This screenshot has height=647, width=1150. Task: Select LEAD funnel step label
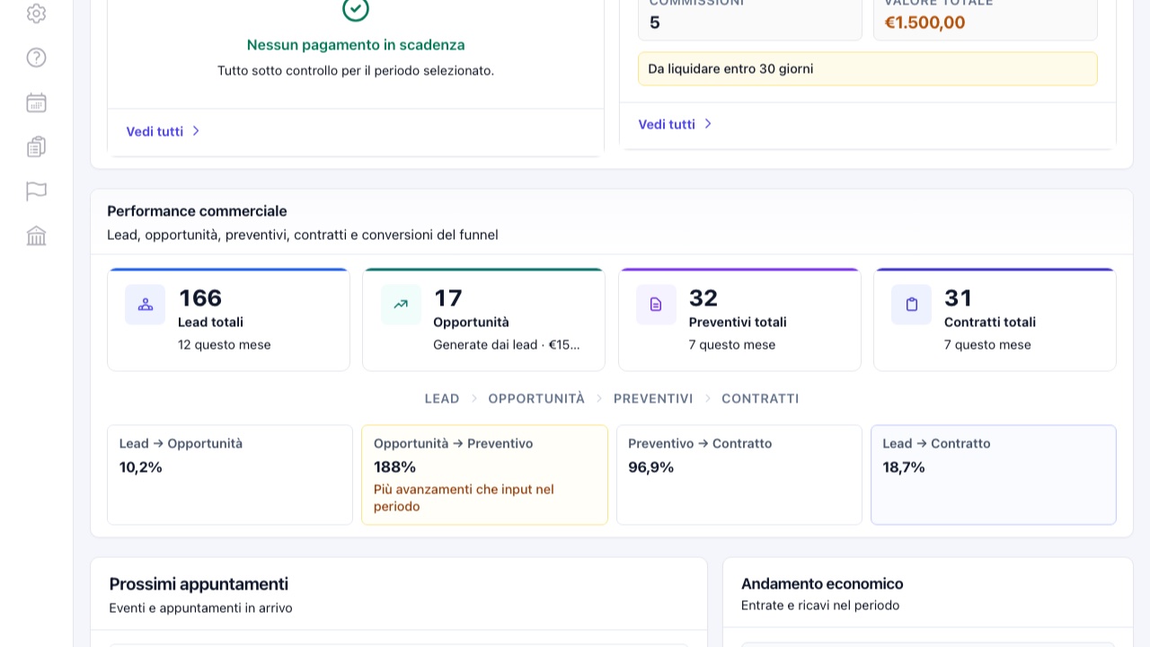[442, 398]
